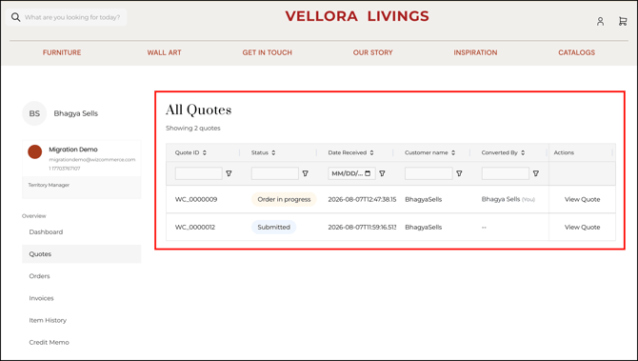This screenshot has width=638, height=361.
Task: Click the Quote ID filter funnel icon
Action: point(229,173)
